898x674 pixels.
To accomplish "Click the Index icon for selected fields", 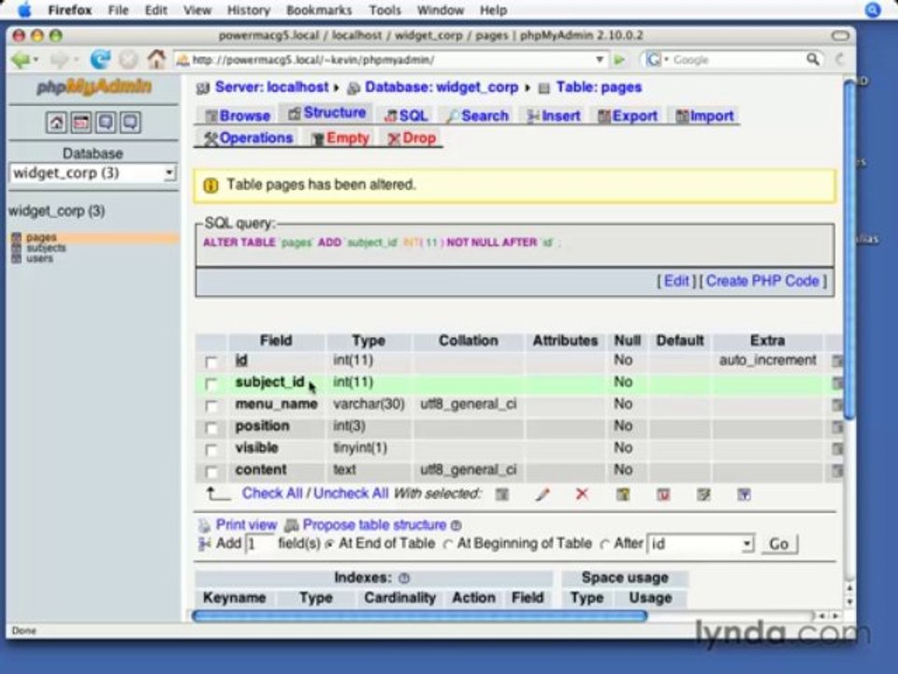I will 703,494.
